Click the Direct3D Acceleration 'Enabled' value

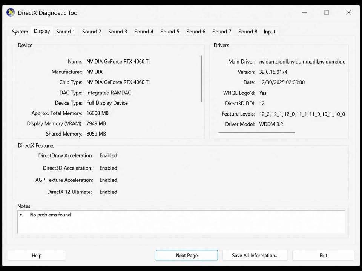[x=108, y=168]
